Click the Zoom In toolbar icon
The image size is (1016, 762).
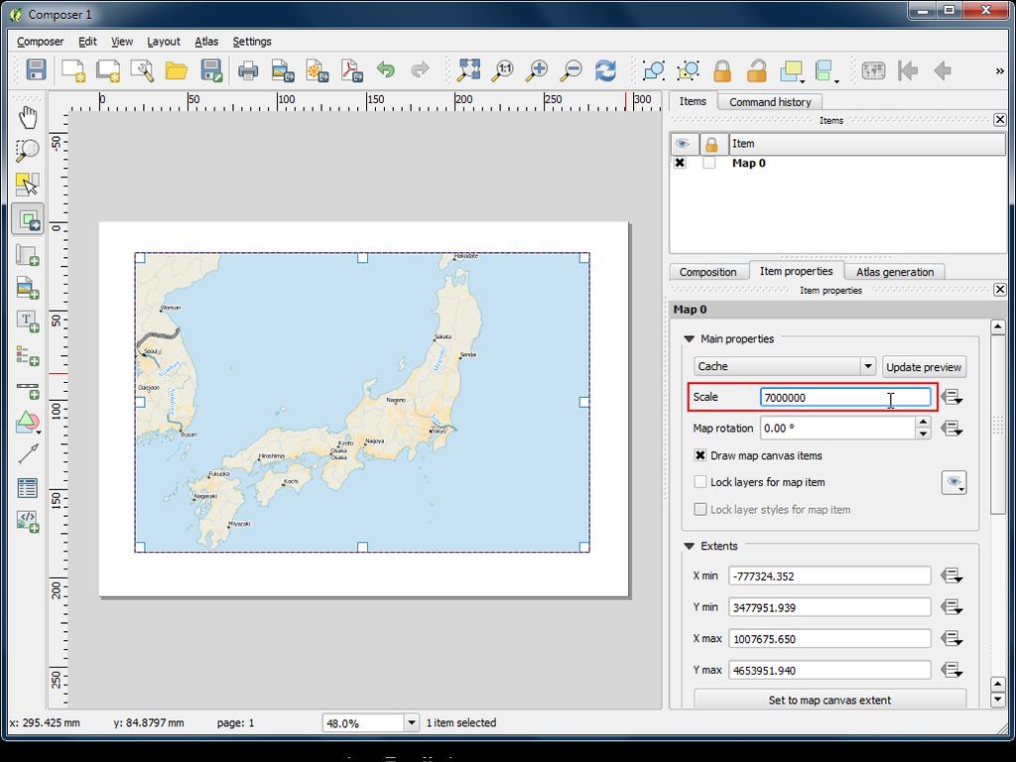click(x=537, y=69)
